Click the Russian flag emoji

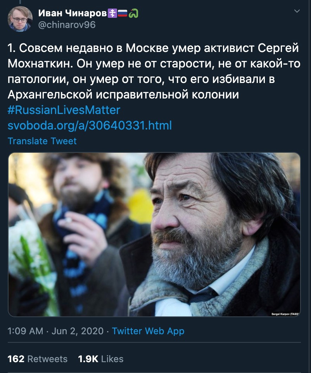click(123, 13)
